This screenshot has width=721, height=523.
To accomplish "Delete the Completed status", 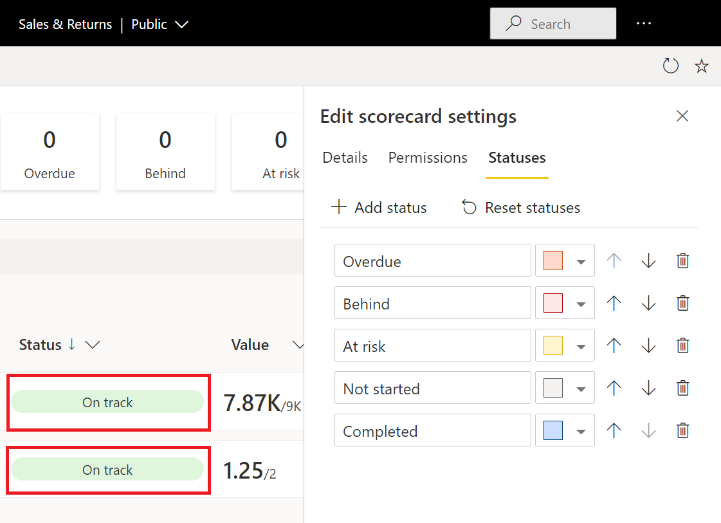I will point(683,430).
